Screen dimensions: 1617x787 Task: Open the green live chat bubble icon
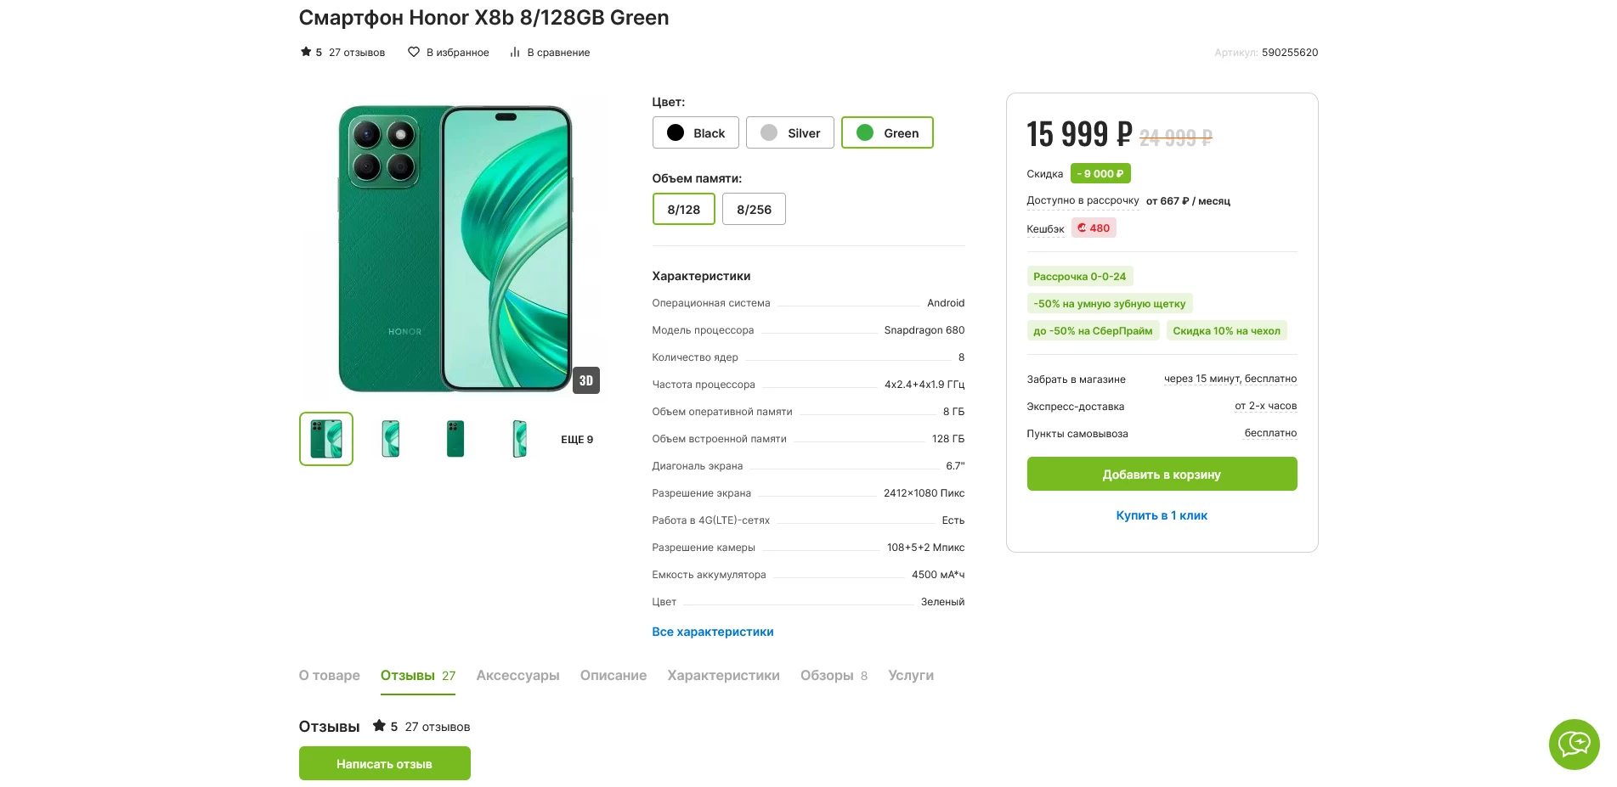[x=1574, y=745]
